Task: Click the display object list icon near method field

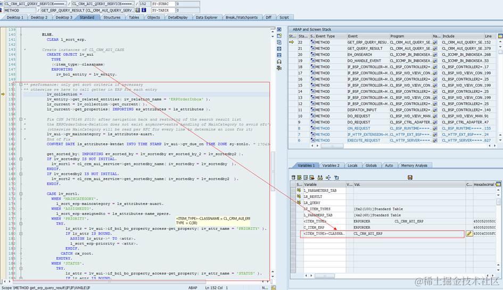Action: pos(138,10)
